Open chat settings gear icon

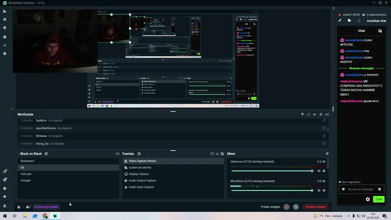(368, 199)
